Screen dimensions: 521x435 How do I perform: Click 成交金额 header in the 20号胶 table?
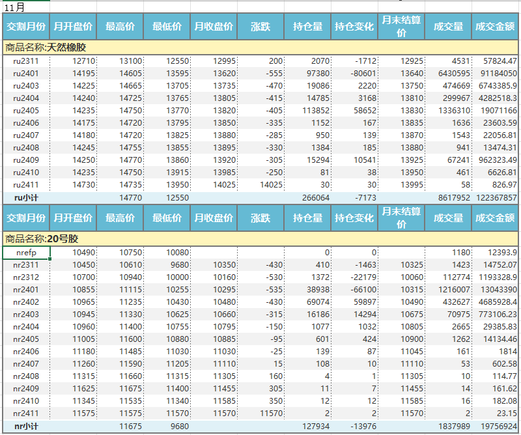click(496, 218)
